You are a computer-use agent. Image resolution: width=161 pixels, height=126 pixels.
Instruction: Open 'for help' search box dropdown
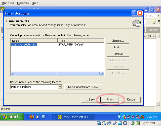(159, 16)
